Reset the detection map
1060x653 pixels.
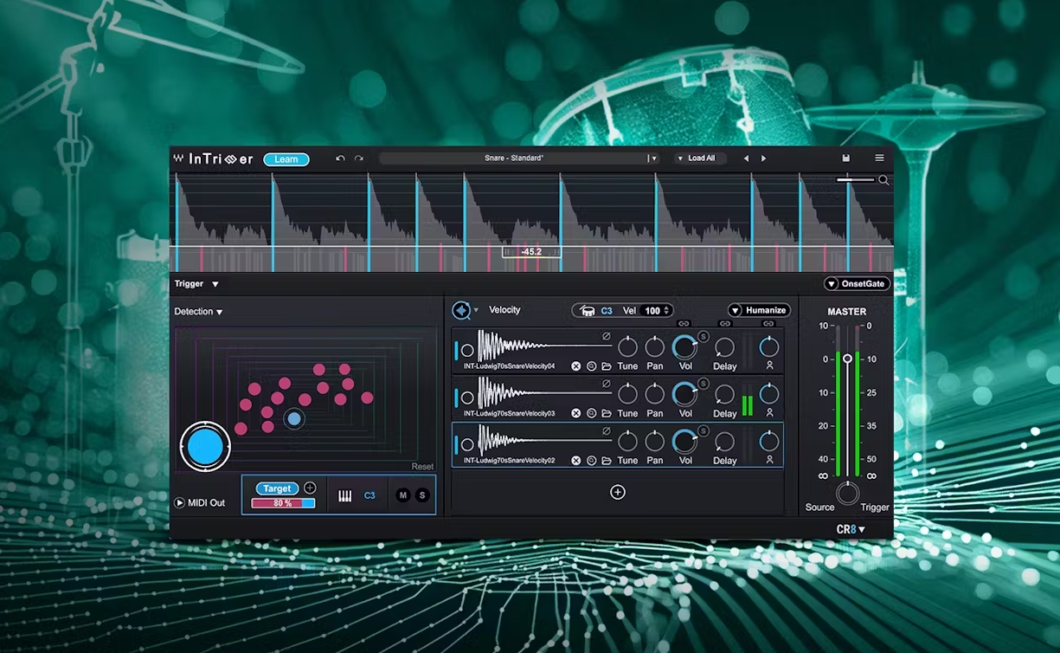[422, 467]
